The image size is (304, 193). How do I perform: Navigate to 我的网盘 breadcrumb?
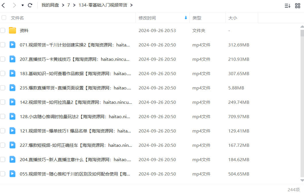[x=50, y=5]
